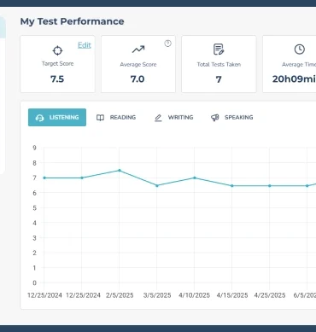
Task: Click the pencil Writing icon
Action: [x=158, y=118]
